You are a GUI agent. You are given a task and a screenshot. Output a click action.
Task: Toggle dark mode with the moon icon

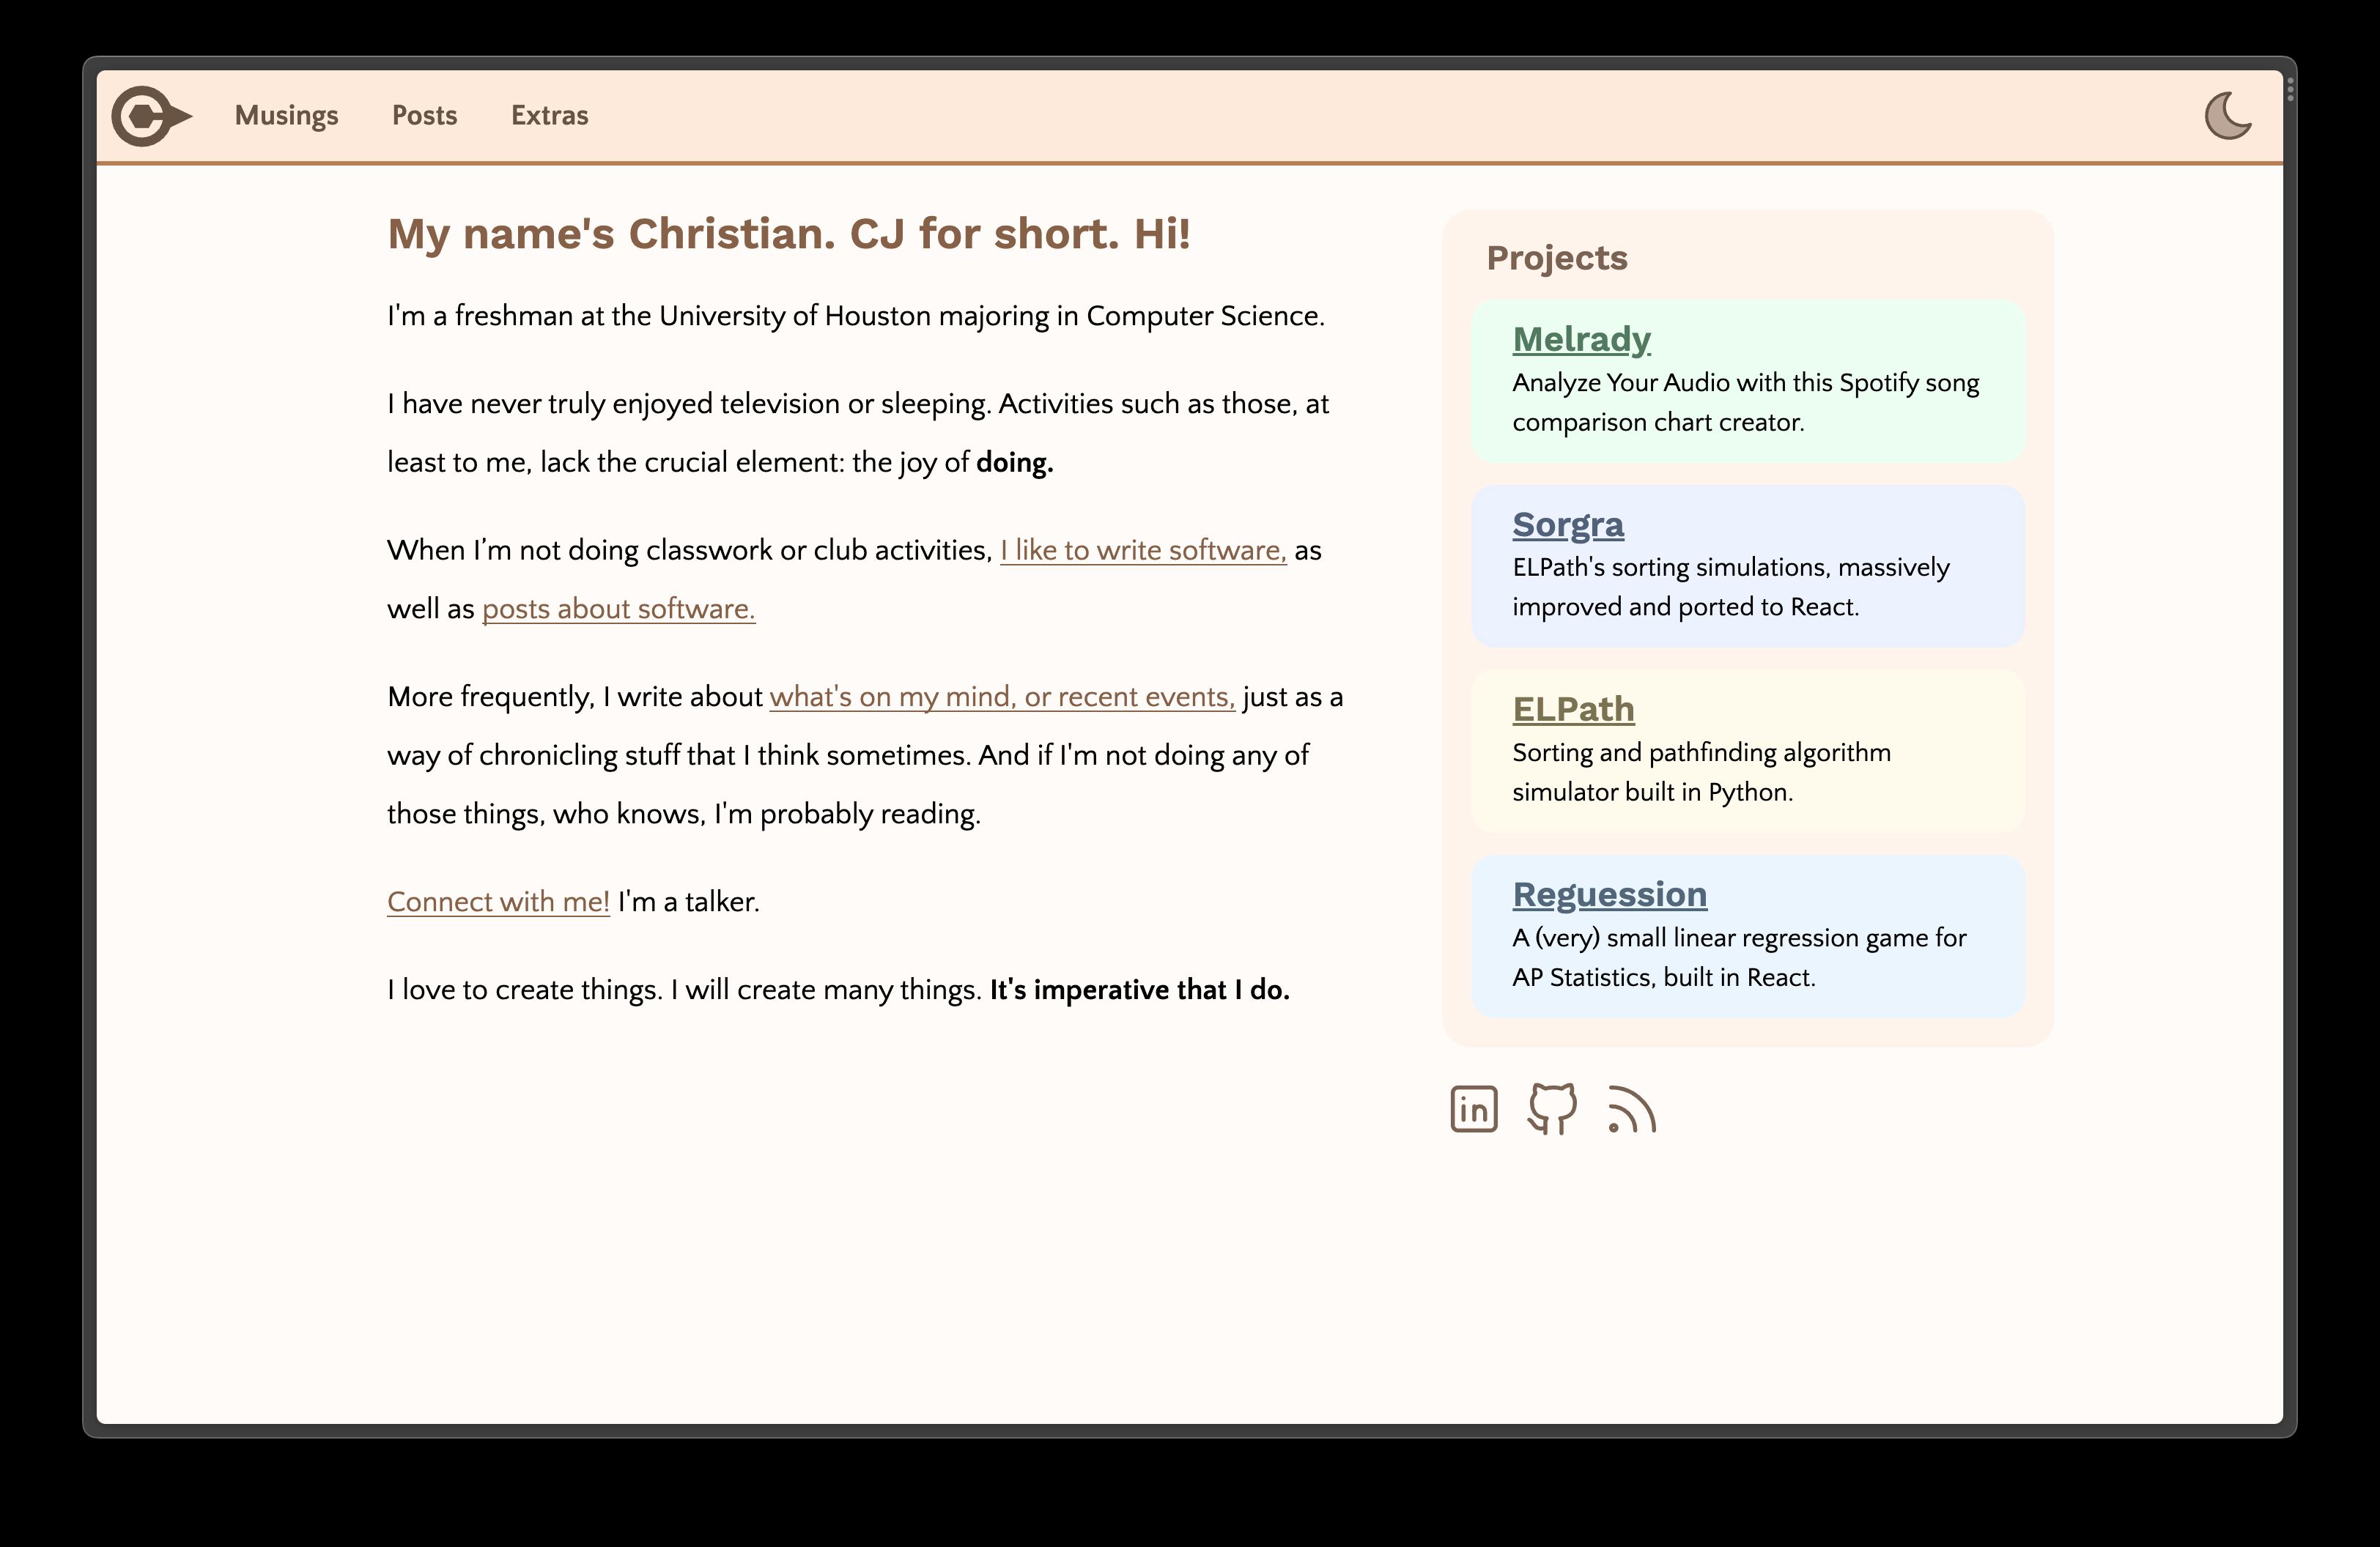(2228, 116)
